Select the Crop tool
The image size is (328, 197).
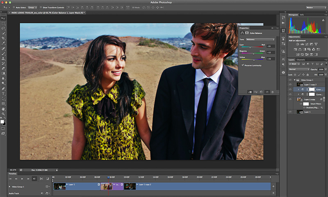pos(3,38)
